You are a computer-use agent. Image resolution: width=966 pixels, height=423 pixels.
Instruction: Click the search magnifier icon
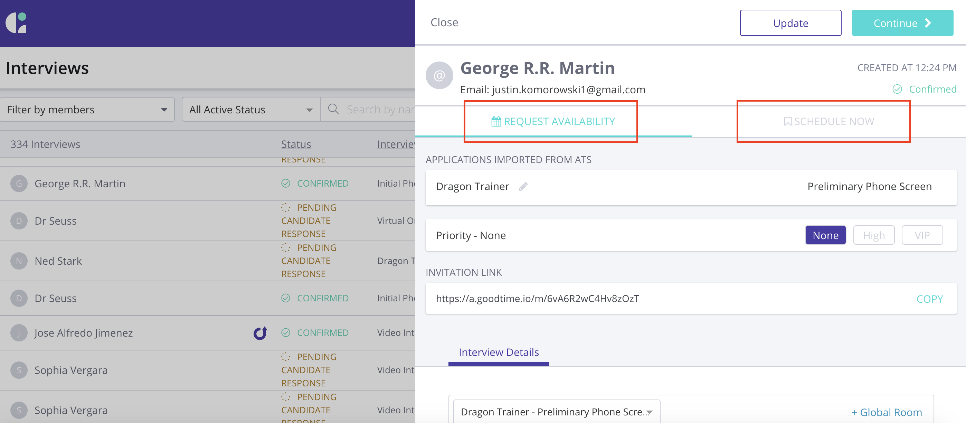[333, 109]
